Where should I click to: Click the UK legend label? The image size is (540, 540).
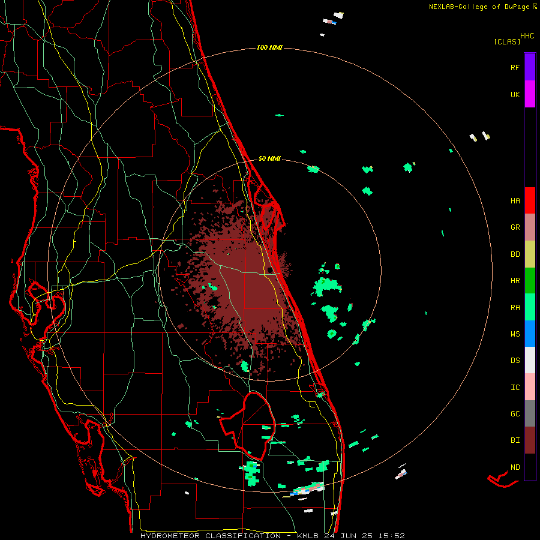click(x=515, y=94)
